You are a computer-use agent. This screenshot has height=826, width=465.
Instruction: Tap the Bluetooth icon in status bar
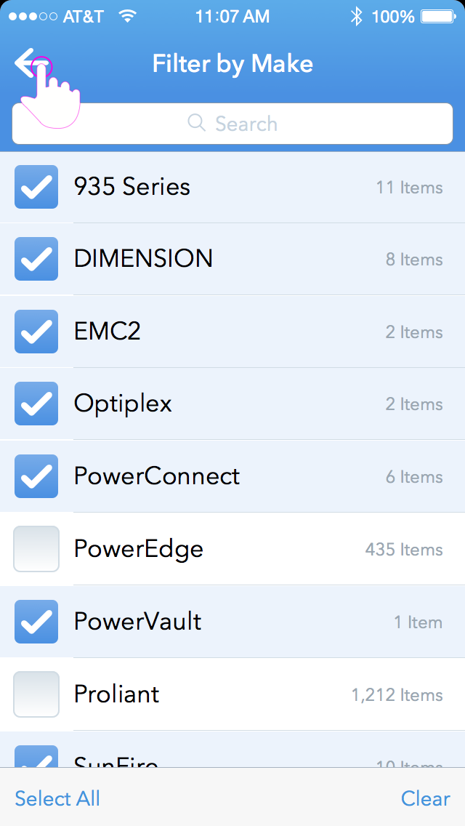pos(355,16)
